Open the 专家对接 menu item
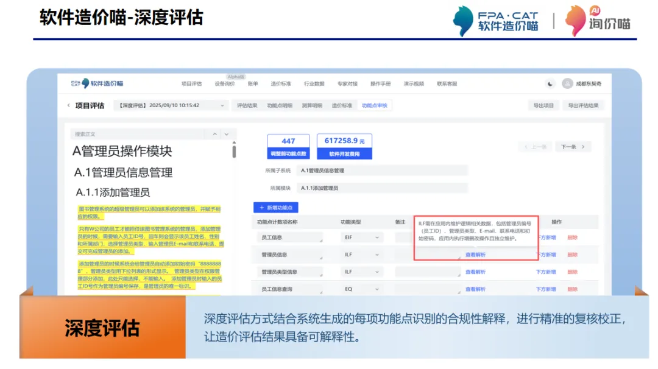Image resolution: width=658 pixels, height=369 pixels. coord(347,84)
